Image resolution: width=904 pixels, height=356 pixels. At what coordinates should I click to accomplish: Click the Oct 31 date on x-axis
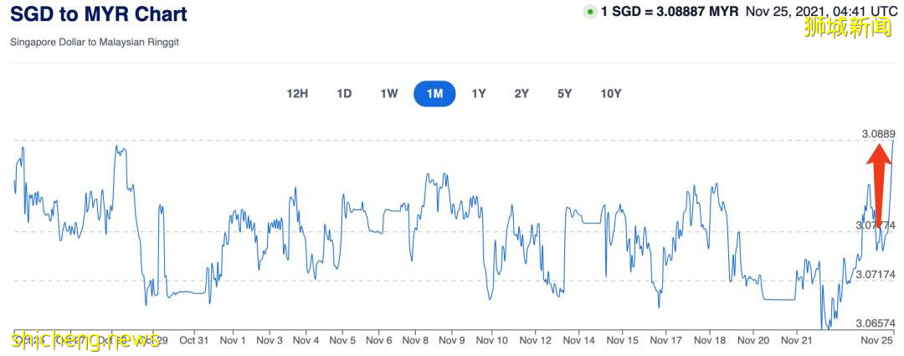pyautogui.click(x=193, y=340)
